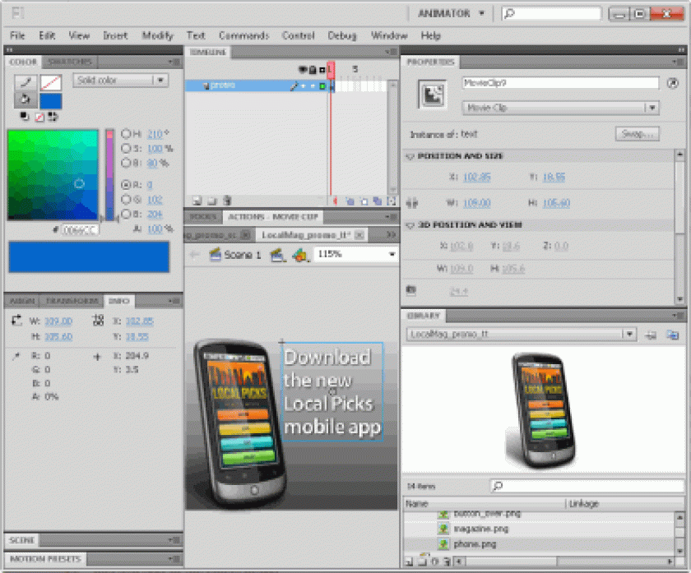Open the Modify menu
Viewport: 691px width, 573px height.
click(157, 35)
